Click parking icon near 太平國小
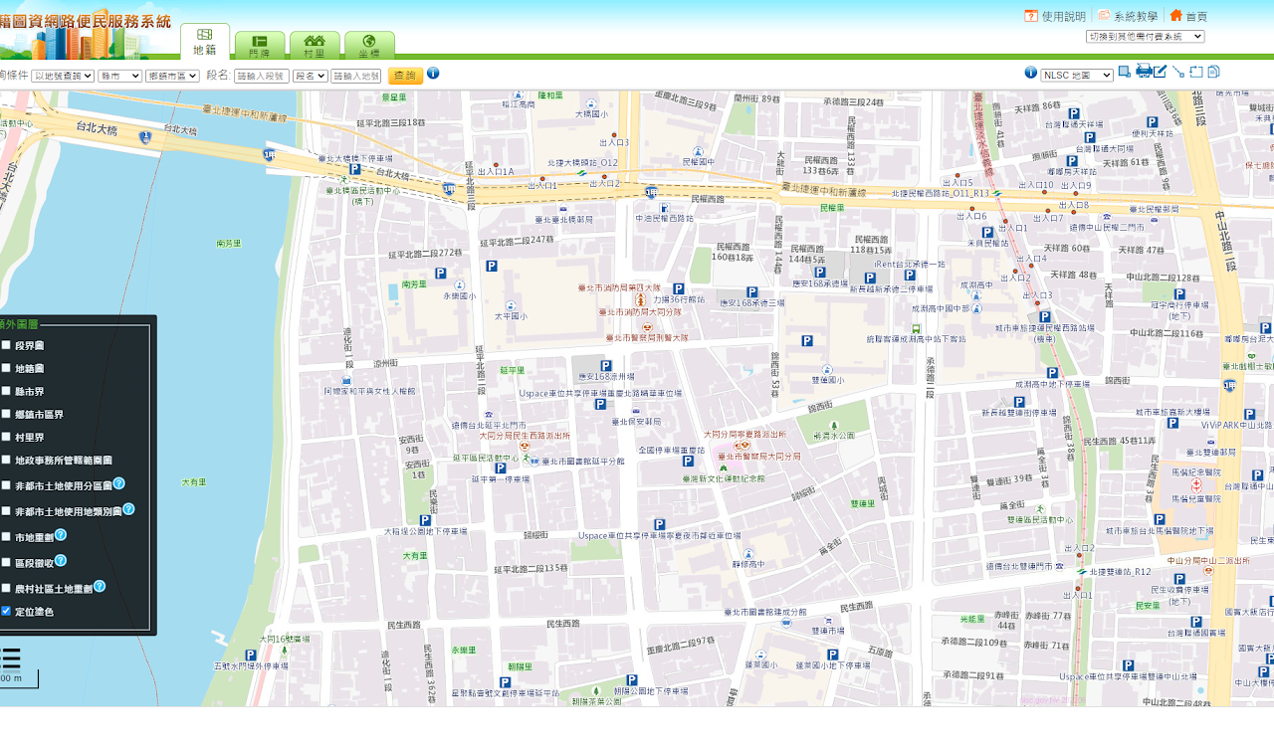This screenshot has width=1274, height=750. coord(491,266)
